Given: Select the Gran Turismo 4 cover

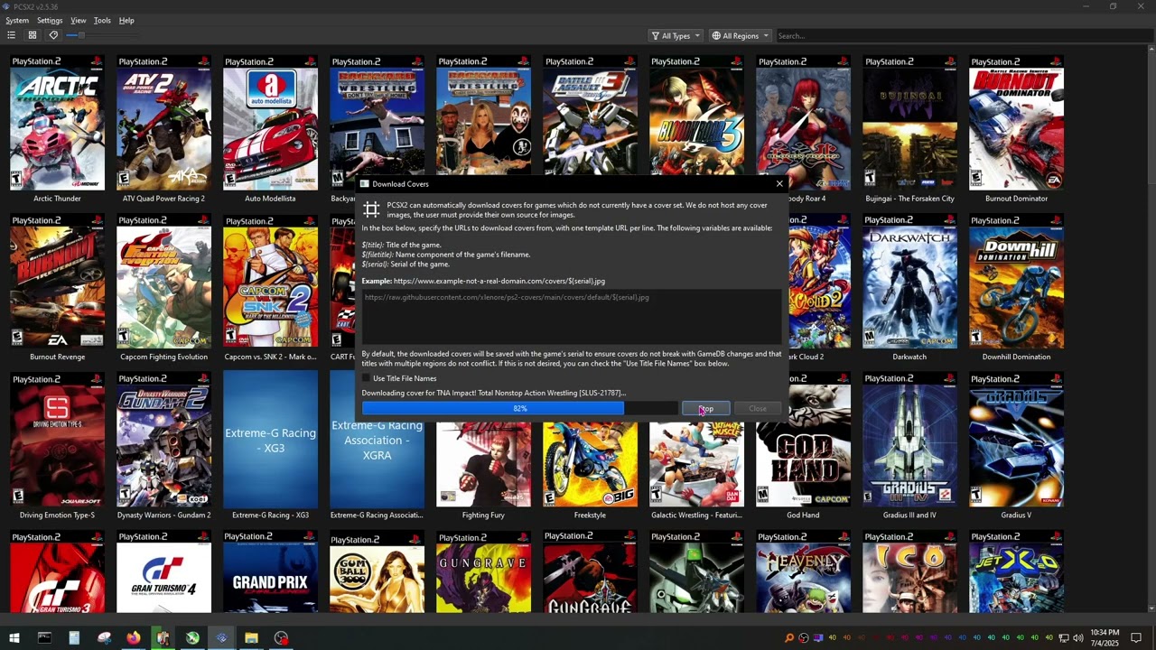Looking at the screenshot, I should coord(163,571).
